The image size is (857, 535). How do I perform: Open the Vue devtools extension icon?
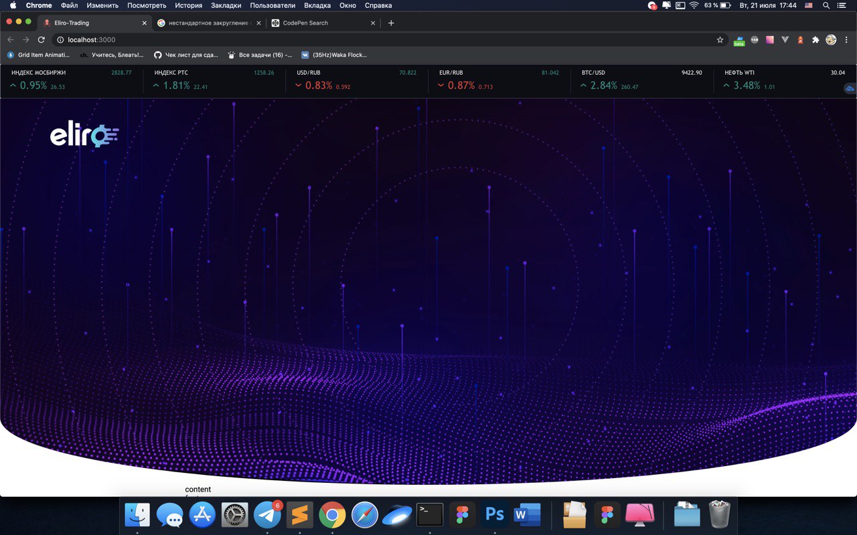point(785,40)
